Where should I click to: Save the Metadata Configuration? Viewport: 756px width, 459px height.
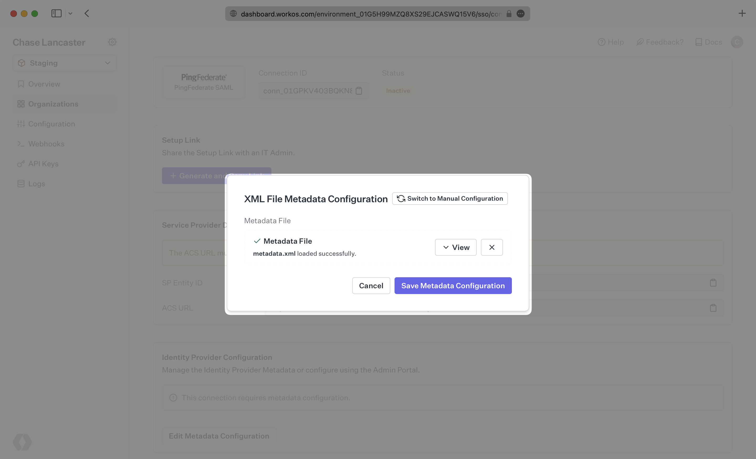(x=453, y=285)
